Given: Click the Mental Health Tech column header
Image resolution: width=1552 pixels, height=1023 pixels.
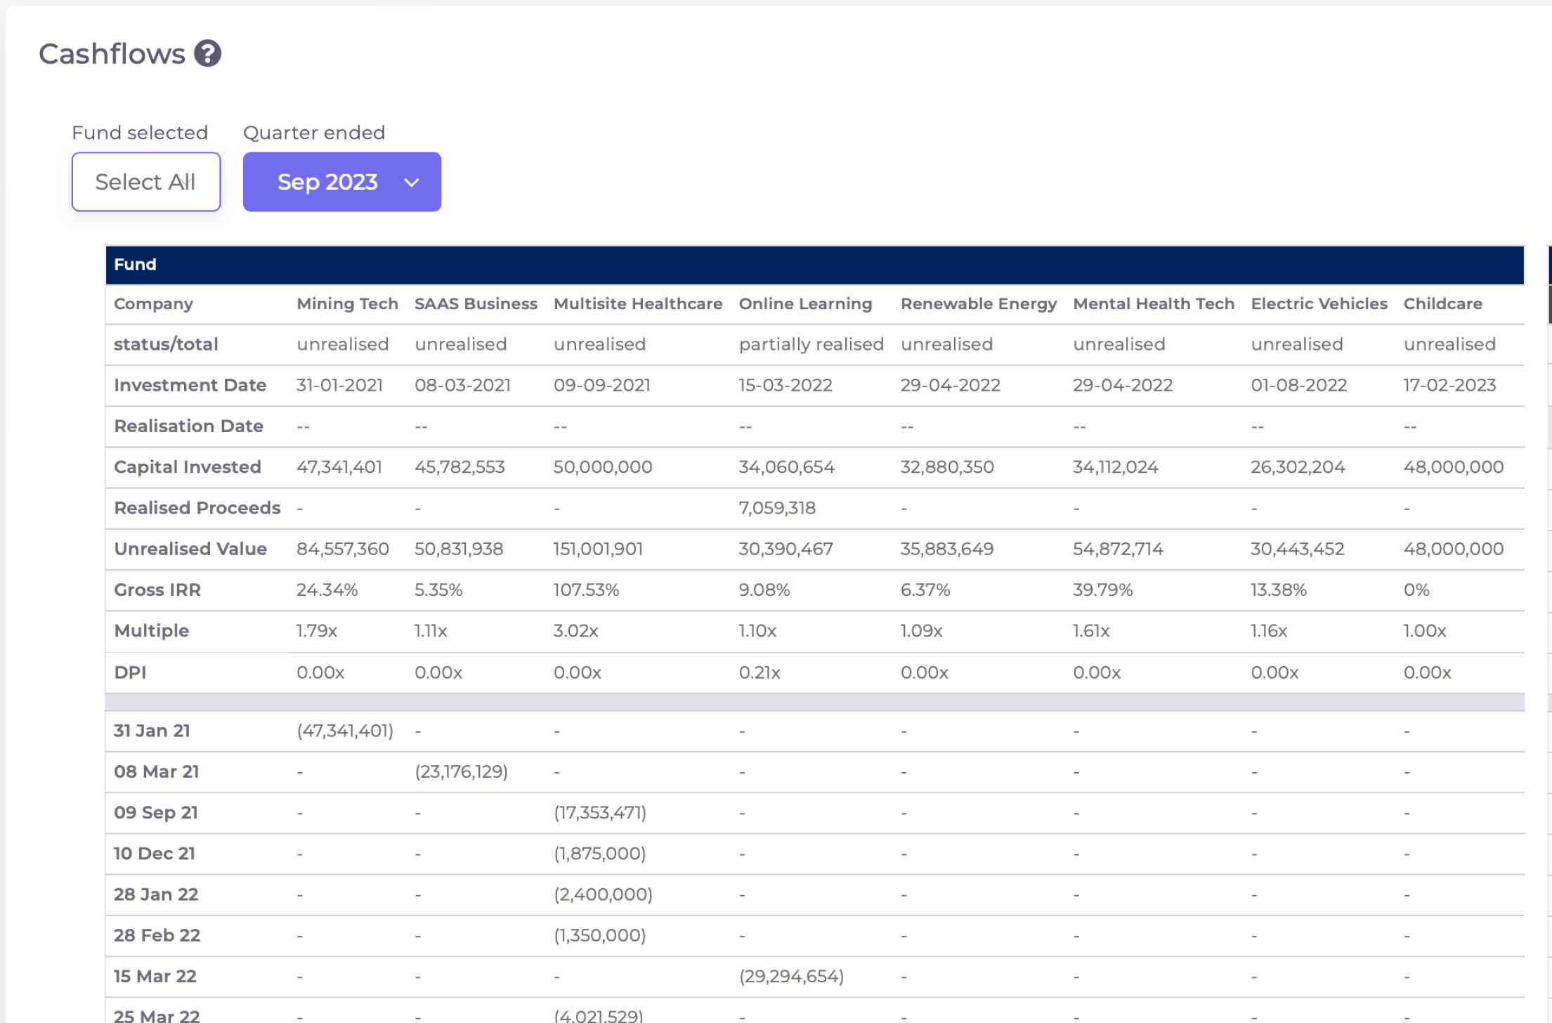Looking at the screenshot, I should (1153, 304).
